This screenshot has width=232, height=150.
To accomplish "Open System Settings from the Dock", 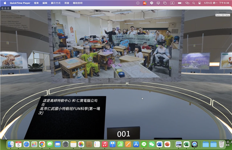I will point(66,144).
